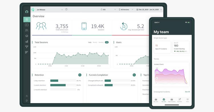Screen dimensions: 214x112
Task: Switch to My team tab on phone
Action: [164, 100]
